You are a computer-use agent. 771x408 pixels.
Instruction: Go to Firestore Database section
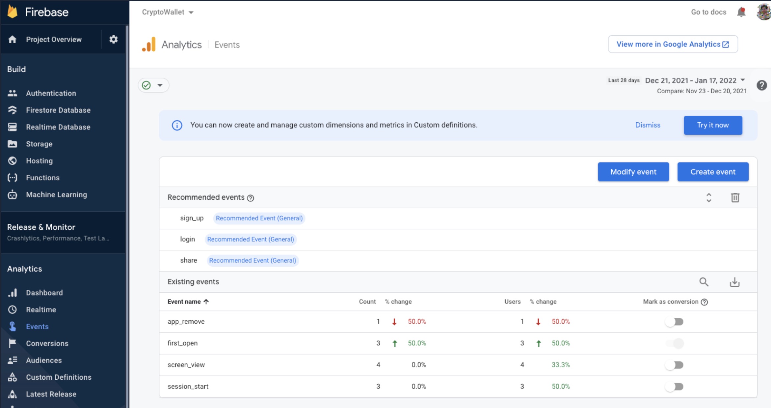58,110
